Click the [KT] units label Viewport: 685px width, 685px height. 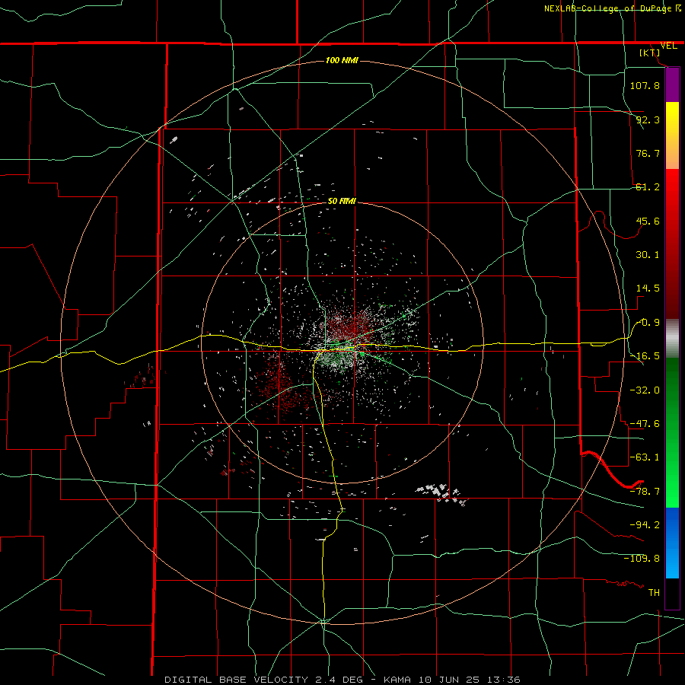(650, 53)
